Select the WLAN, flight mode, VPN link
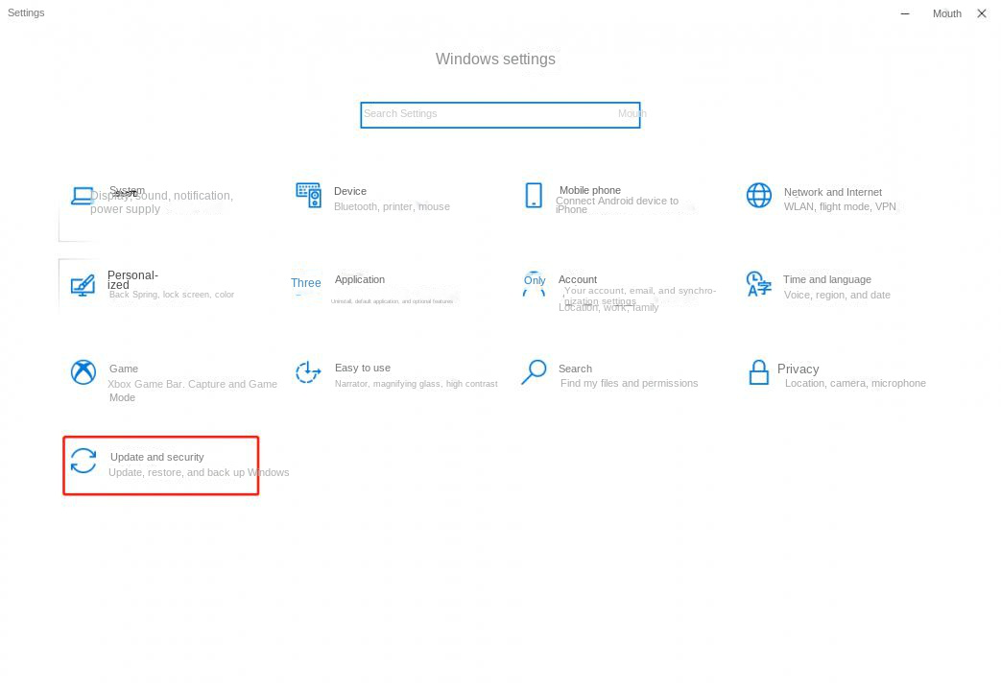The height and width of the screenshot is (691, 1001). click(x=840, y=205)
